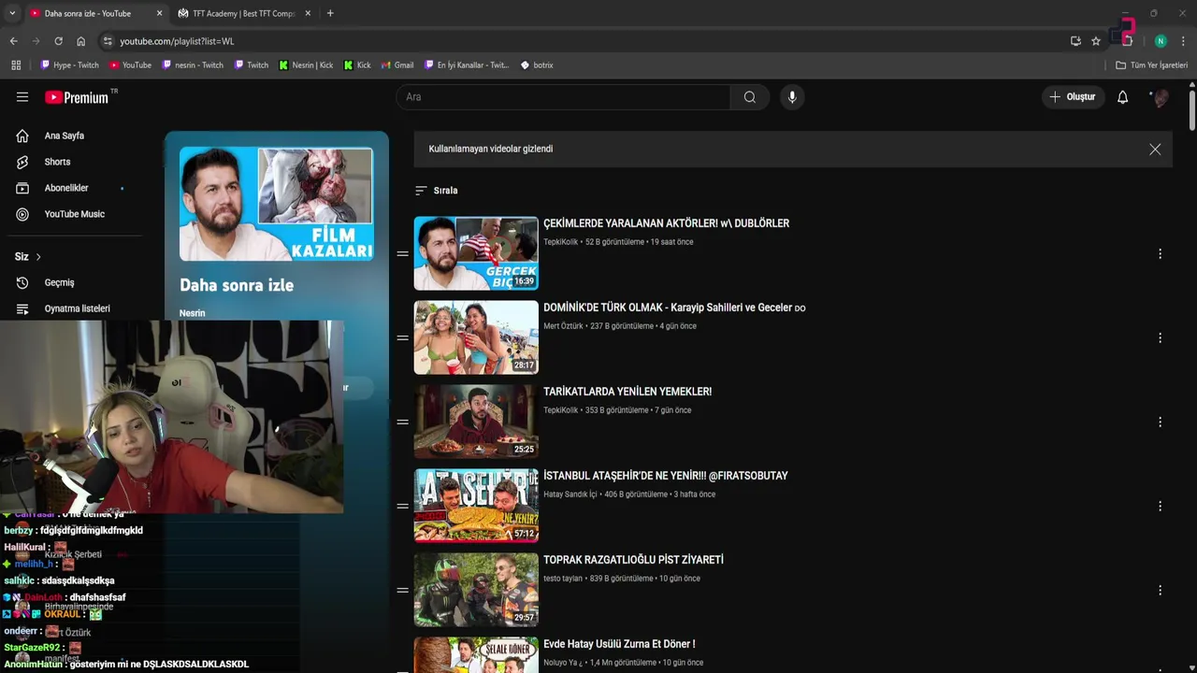Open Chrome apps grid
The width and height of the screenshot is (1197, 673).
(16, 65)
